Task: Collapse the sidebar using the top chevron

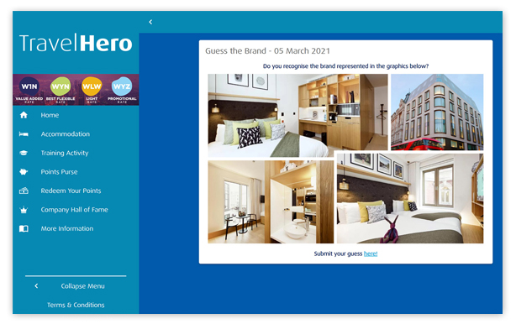Action: tap(150, 22)
